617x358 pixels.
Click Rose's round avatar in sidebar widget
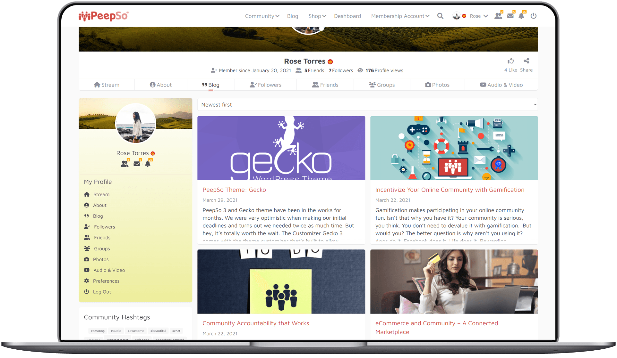tap(136, 123)
